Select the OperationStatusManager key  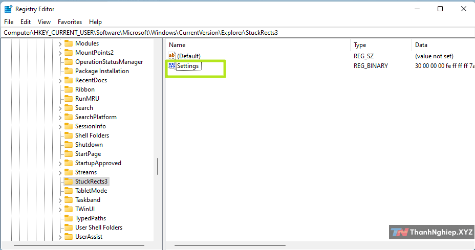109,62
